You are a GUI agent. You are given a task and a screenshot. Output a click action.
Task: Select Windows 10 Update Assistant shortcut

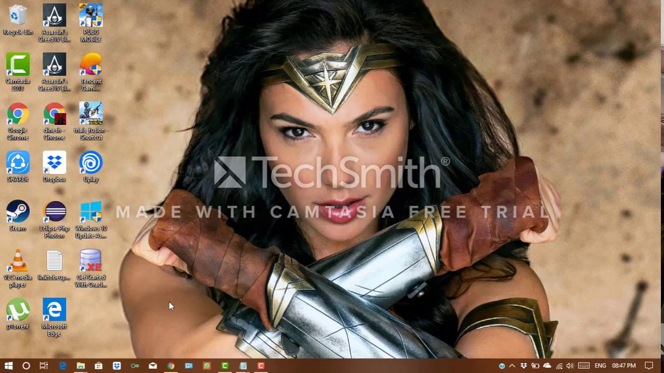coord(91,220)
